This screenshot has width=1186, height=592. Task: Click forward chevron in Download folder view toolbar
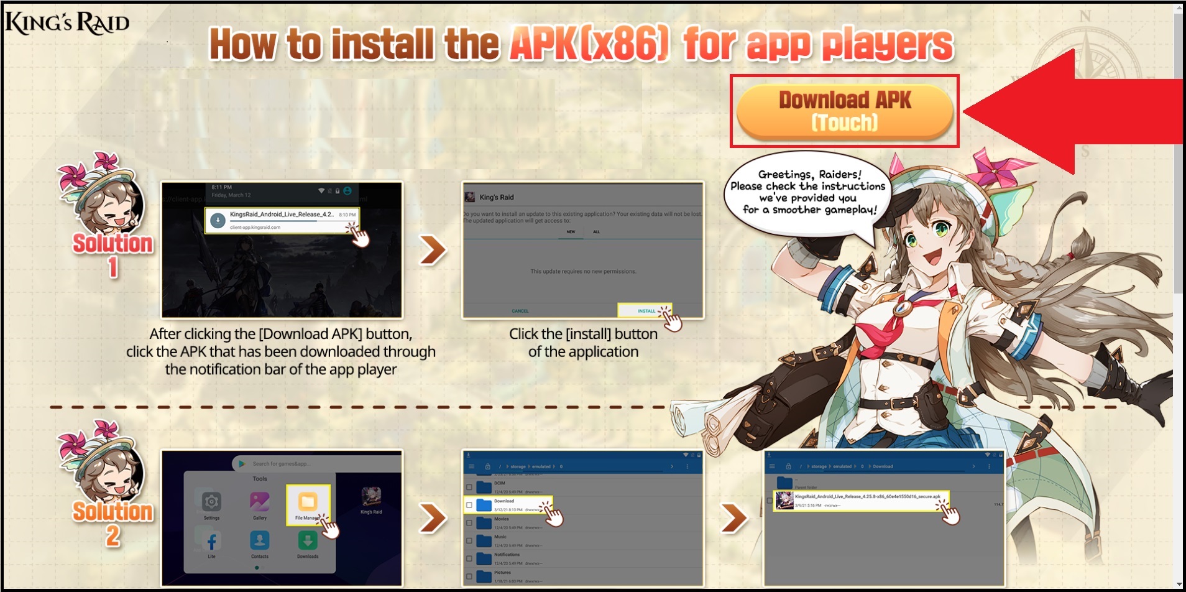tap(973, 466)
